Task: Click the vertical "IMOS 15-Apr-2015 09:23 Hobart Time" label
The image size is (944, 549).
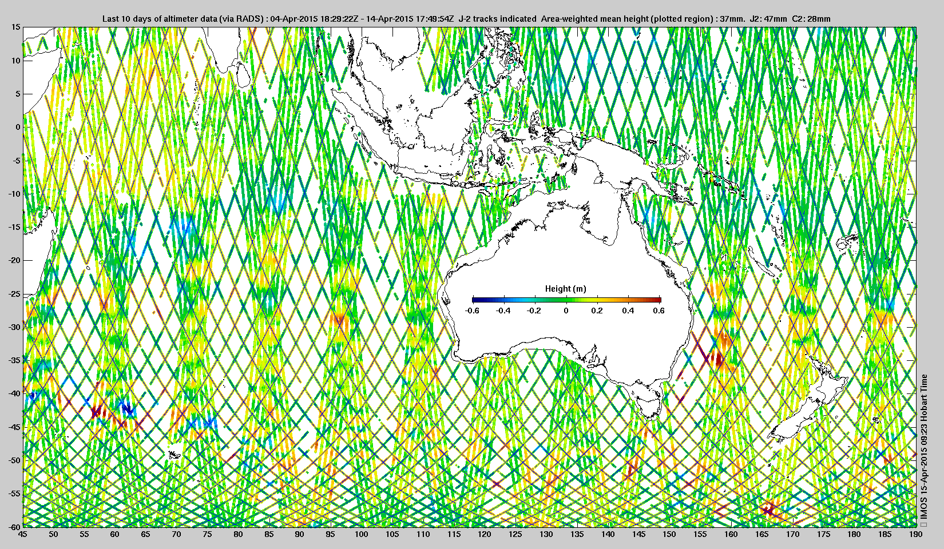Action: 924,446
